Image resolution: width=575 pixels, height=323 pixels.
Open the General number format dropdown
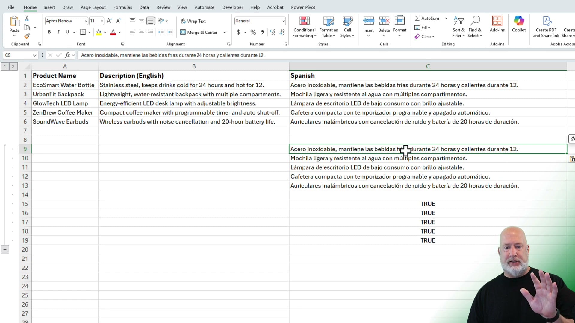pos(283,21)
